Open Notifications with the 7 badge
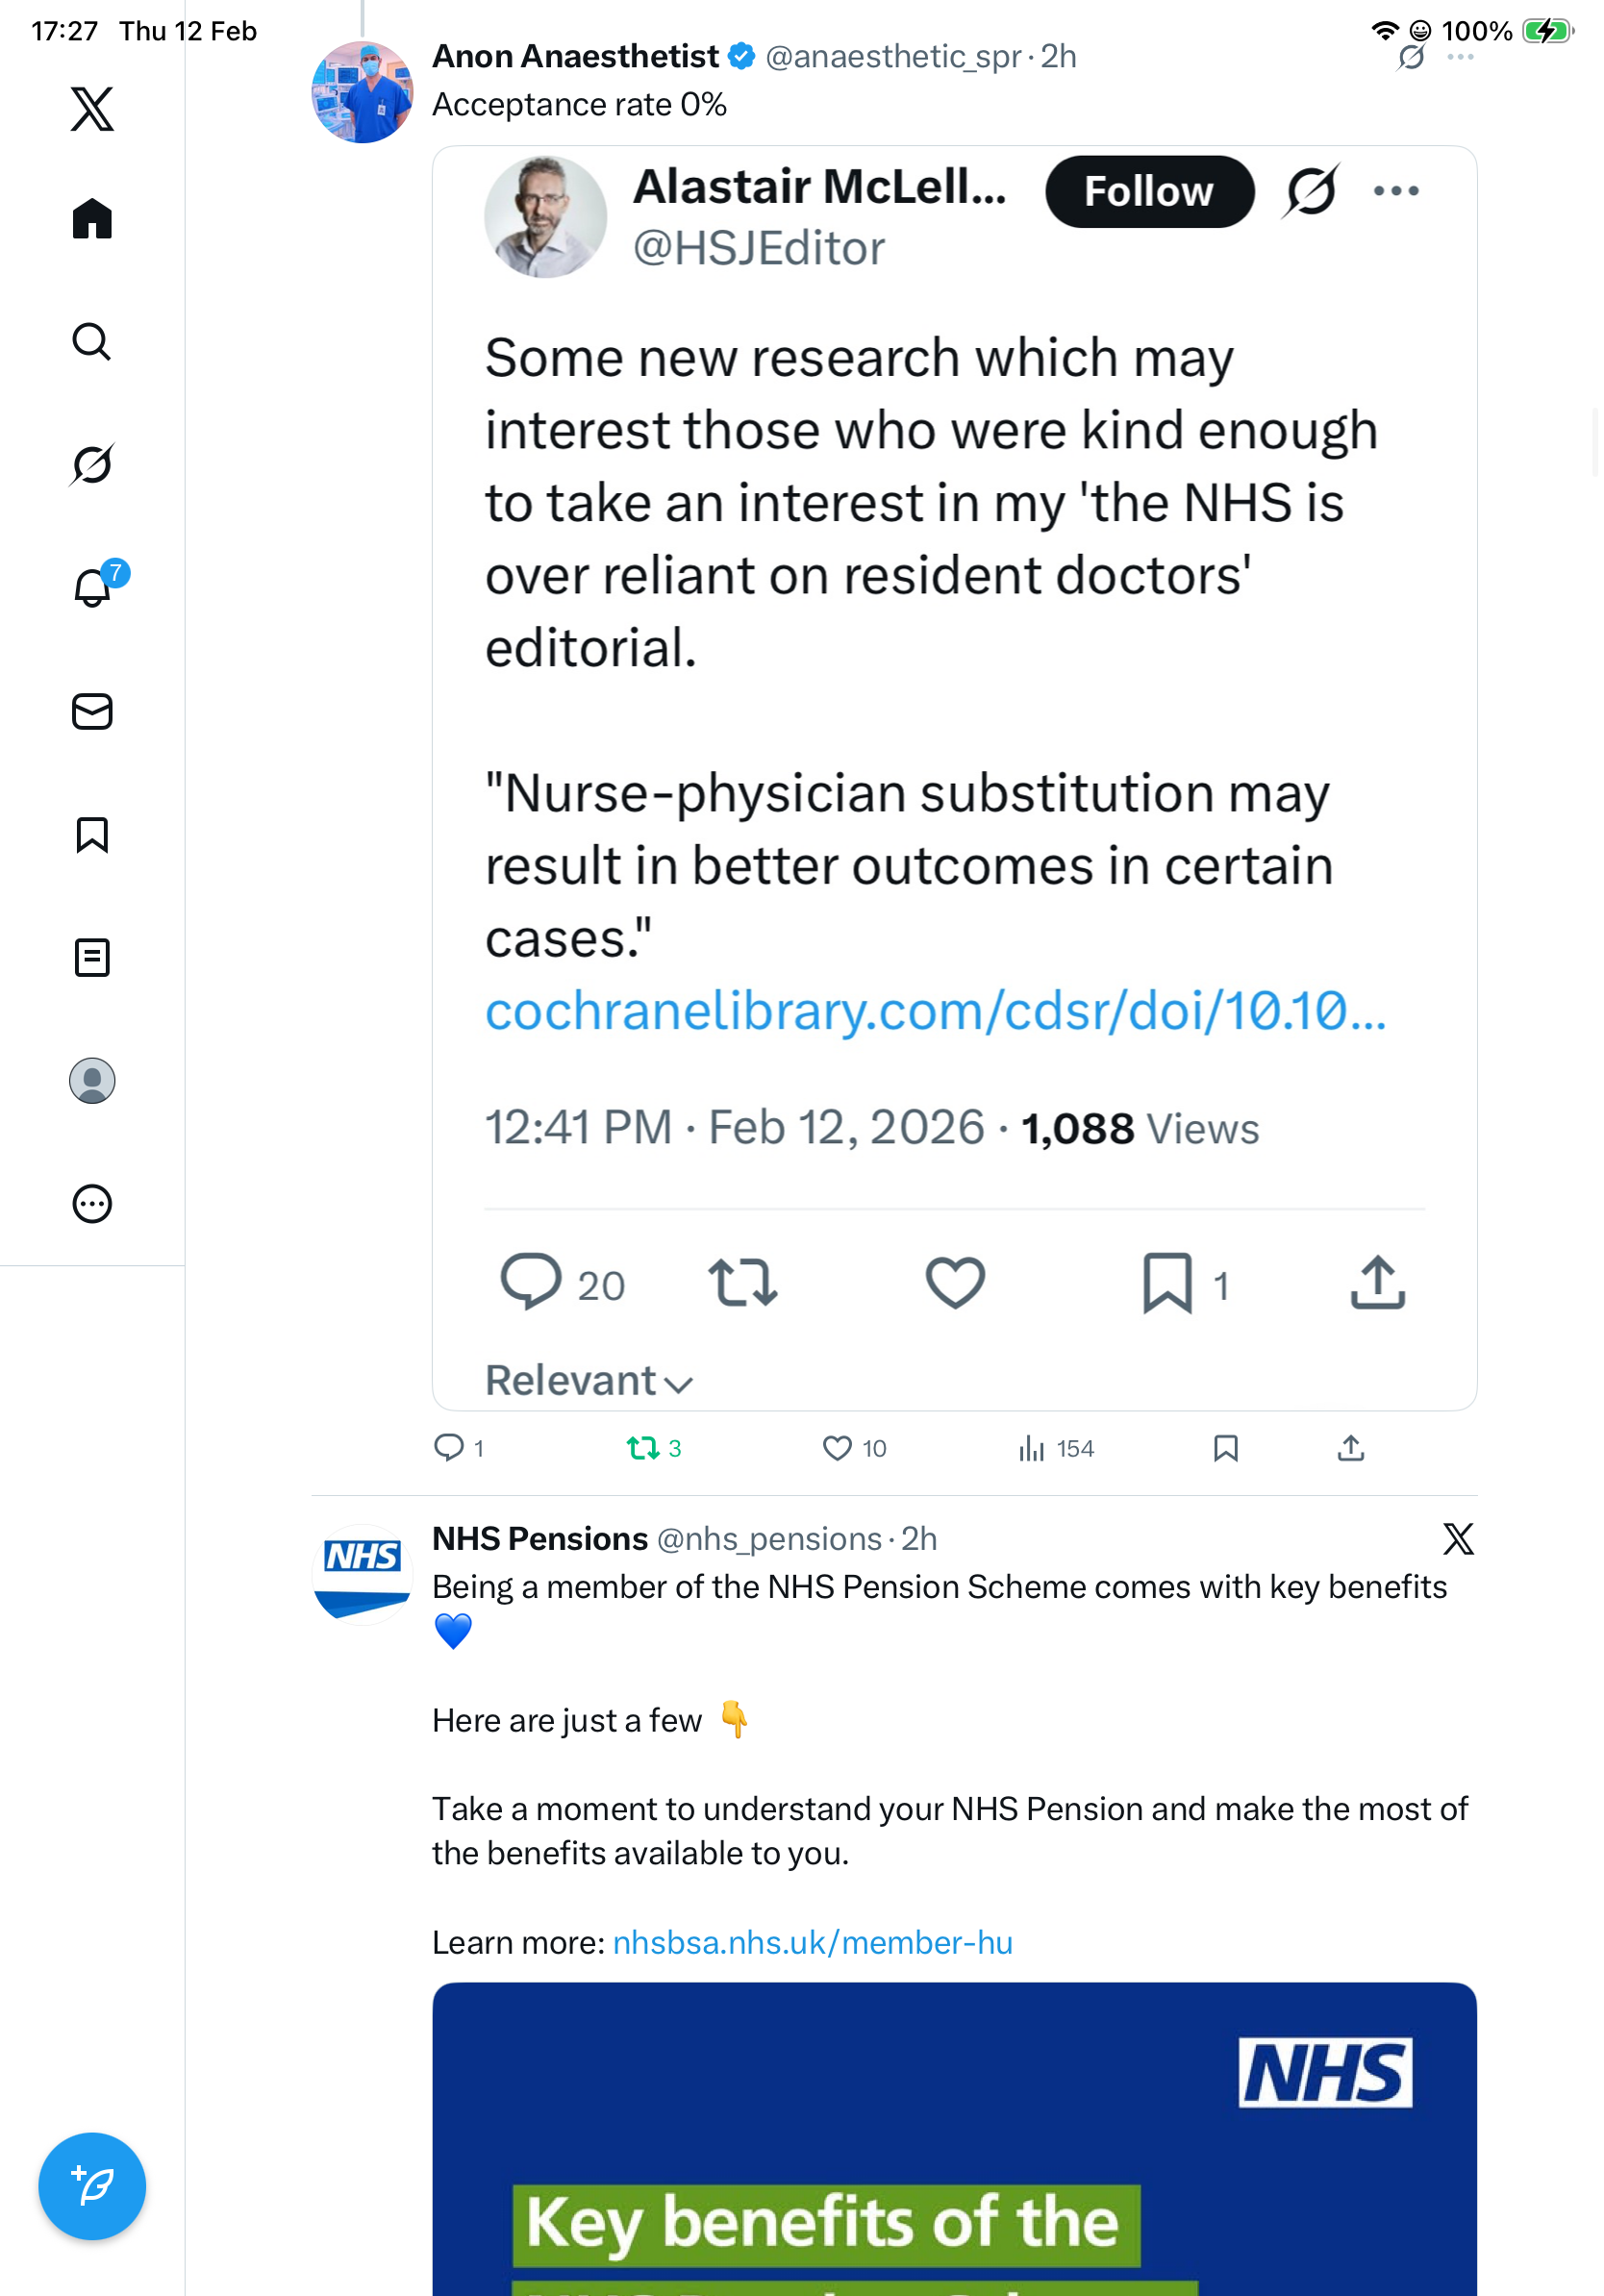Viewport: 1604px width, 2296px height. tap(92, 587)
